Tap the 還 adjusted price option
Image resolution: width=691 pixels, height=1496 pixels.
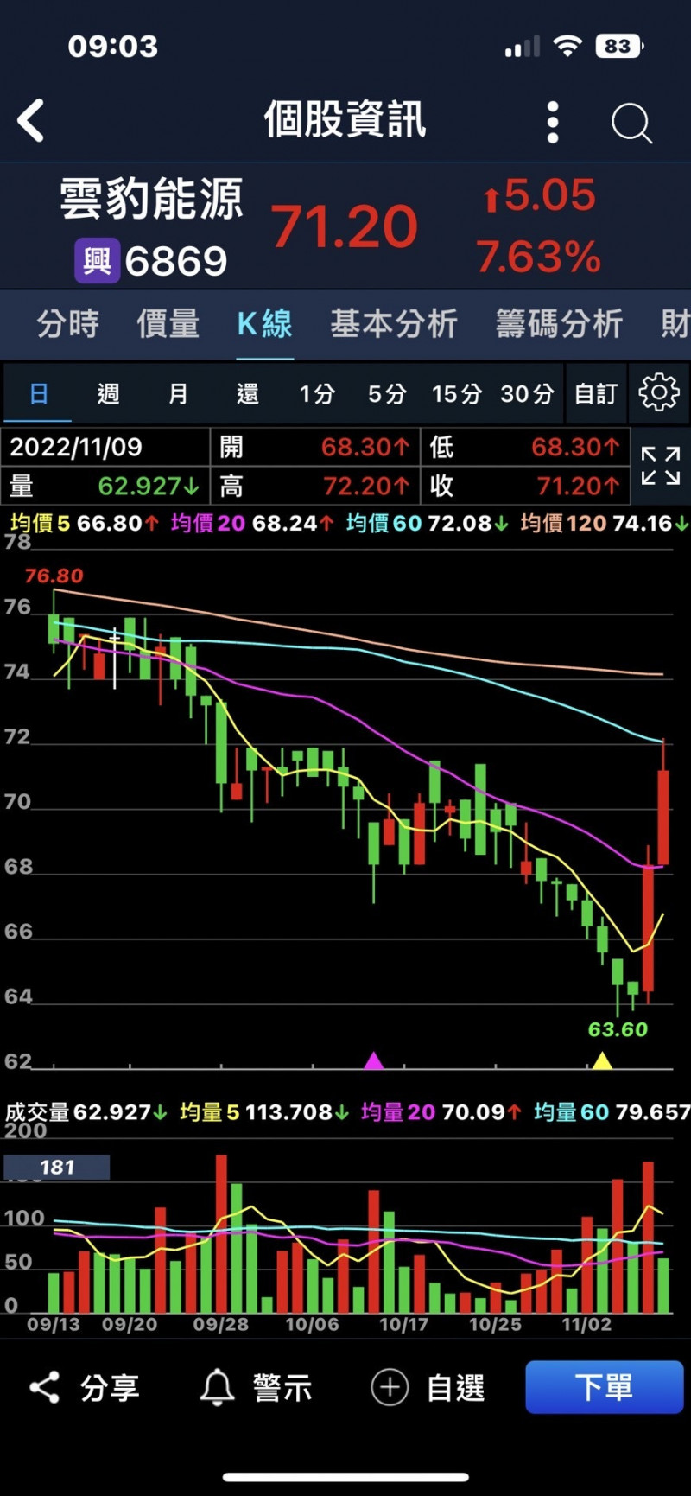248,394
